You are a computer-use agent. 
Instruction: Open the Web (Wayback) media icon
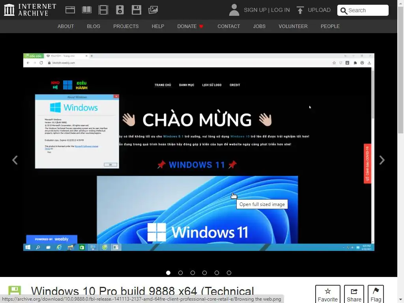point(70,10)
